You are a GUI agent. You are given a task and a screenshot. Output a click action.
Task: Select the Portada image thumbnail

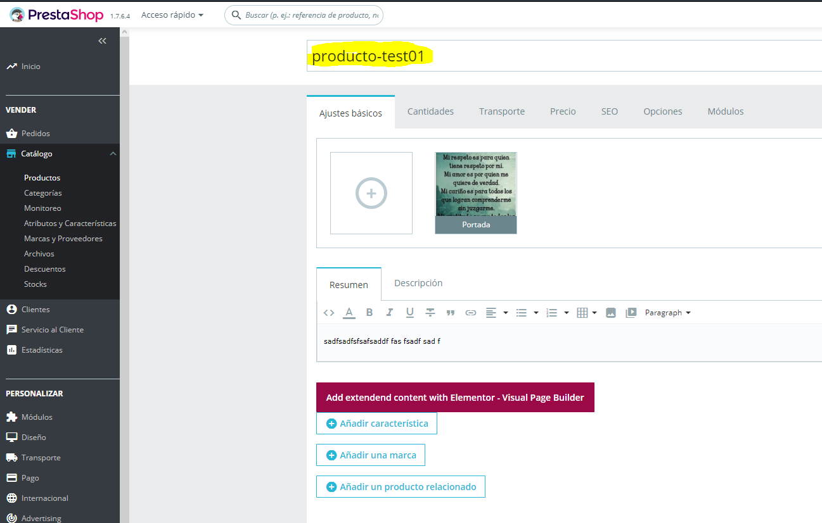[x=476, y=193]
